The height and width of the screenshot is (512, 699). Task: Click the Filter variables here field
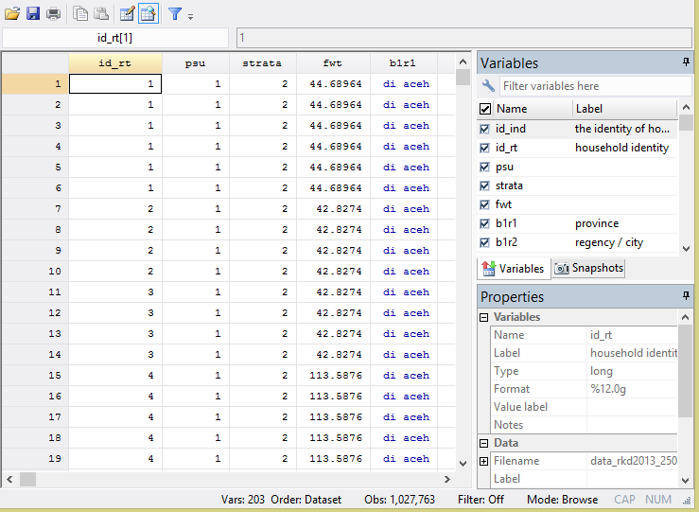click(x=586, y=86)
